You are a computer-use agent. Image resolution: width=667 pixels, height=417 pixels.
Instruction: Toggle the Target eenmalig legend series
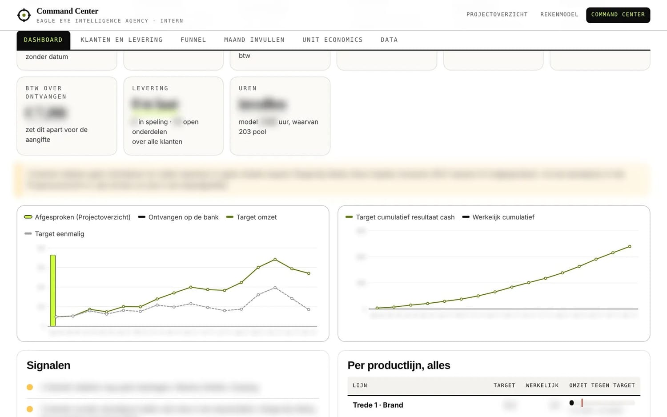point(54,234)
